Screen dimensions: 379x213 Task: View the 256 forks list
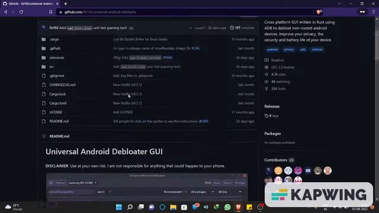pos(275,89)
